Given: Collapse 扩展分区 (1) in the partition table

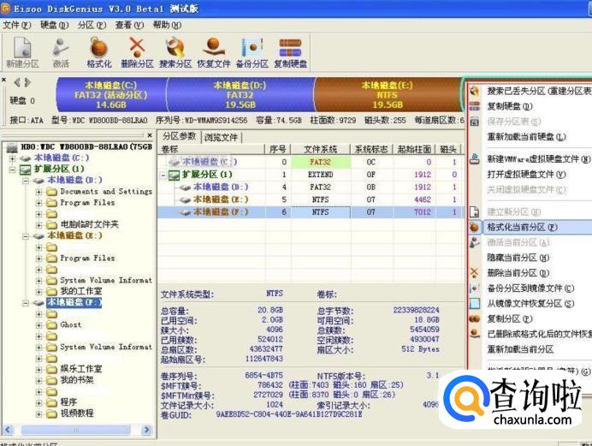Looking at the screenshot, I should (x=163, y=175).
